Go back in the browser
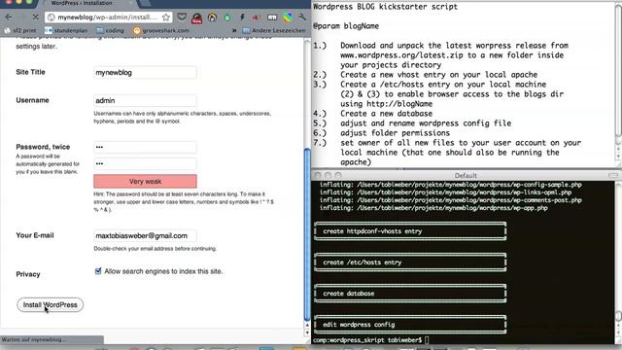Screen dimensions: 622x350 (x=9, y=17)
